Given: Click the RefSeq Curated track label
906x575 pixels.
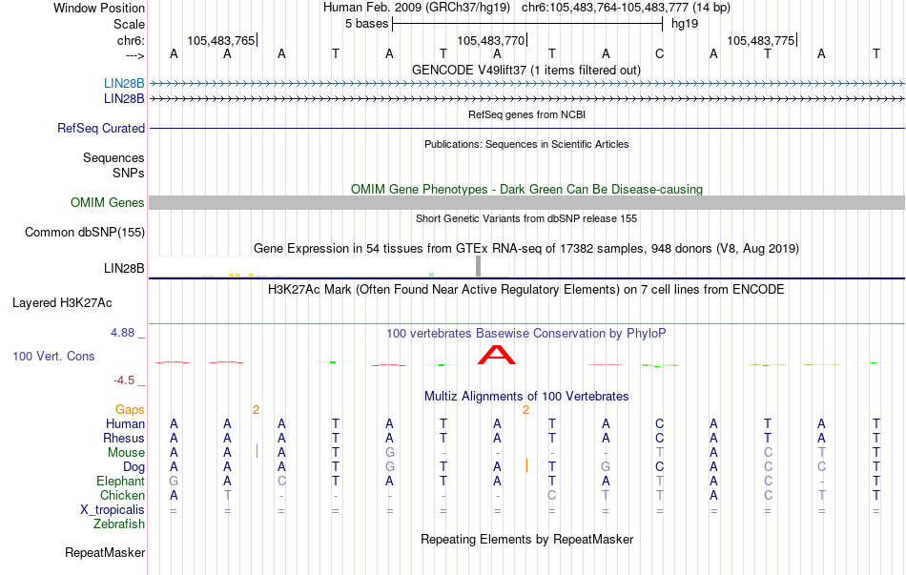Looking at the screenshot, I should pyautogui.click(x=100, y=129).
